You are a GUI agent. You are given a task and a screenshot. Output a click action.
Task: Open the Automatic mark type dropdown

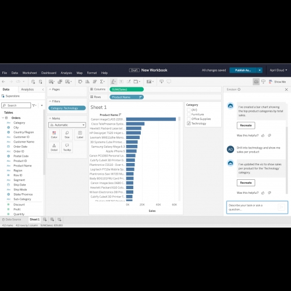(x=67, y=125)
